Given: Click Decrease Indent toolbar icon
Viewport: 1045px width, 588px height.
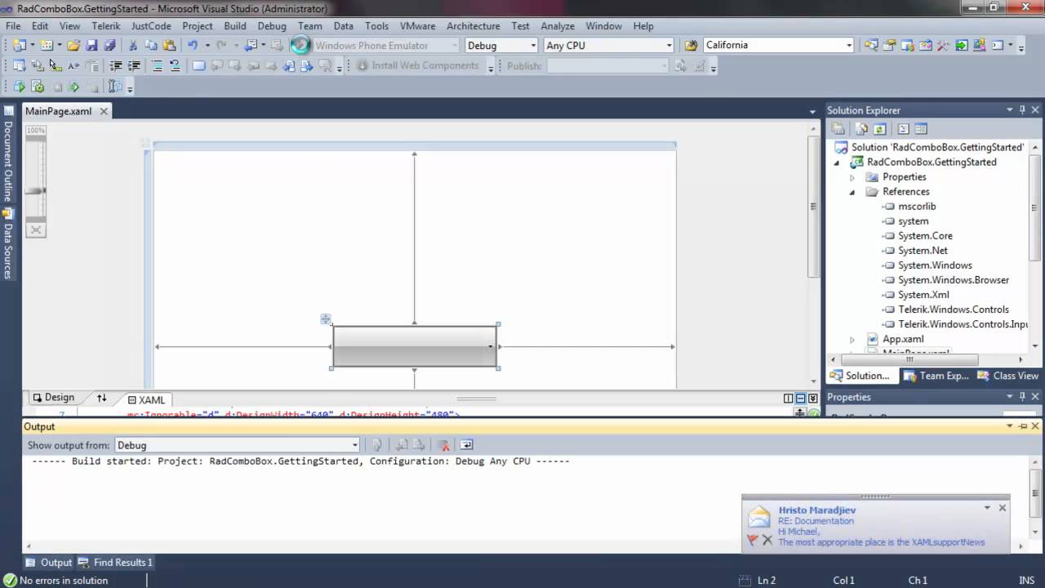Looking at the screenshot, I should (x=116, y=65).
